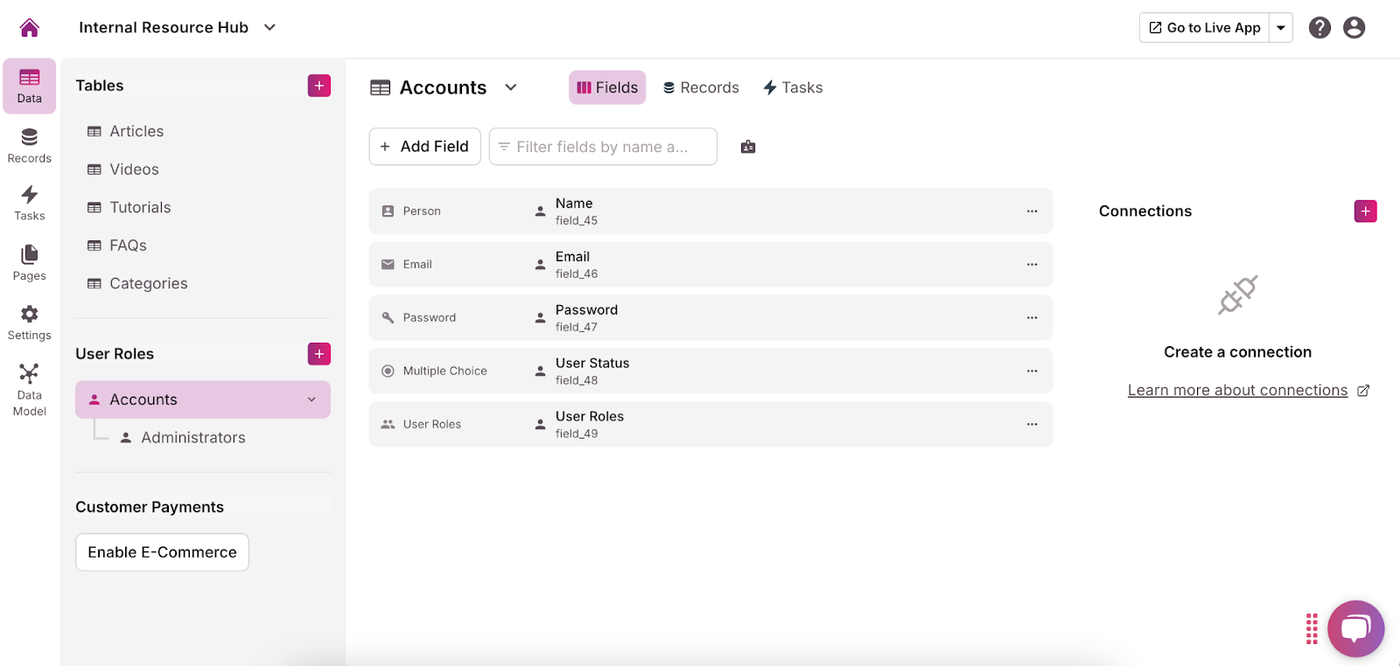Click the home icon in top-left corner
Viewport: 1400px width, 666px height.
(x=29, y=28)
